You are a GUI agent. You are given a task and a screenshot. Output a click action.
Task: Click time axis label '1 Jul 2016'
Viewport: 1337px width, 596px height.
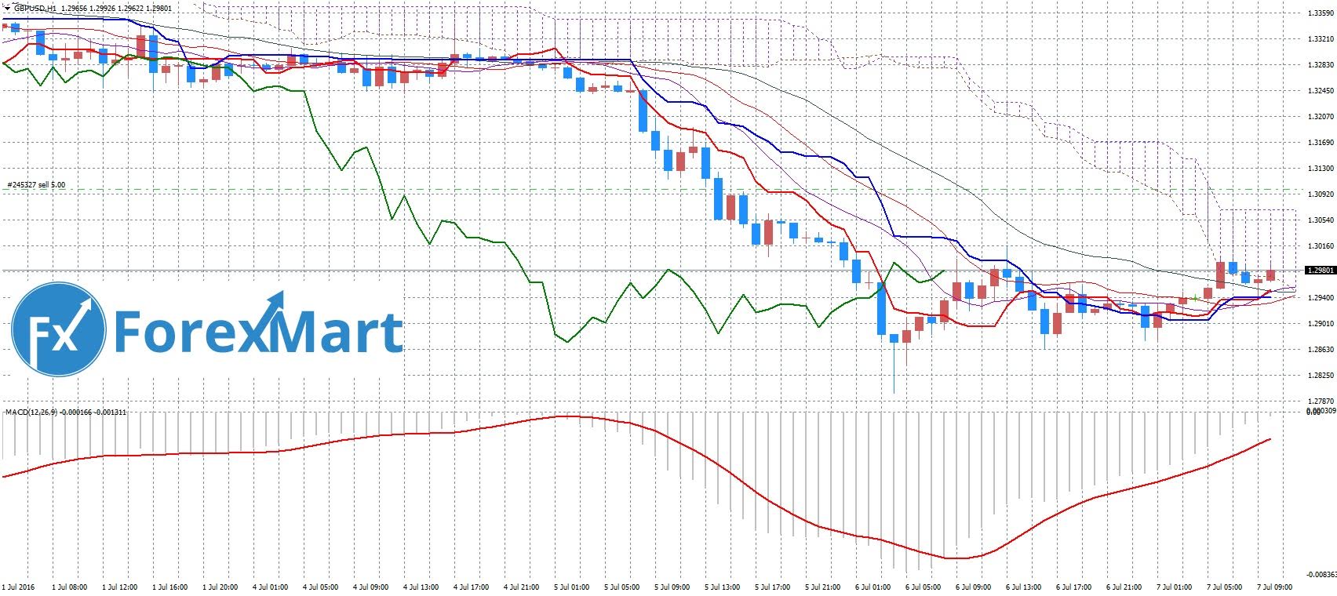tap(19, 587)
